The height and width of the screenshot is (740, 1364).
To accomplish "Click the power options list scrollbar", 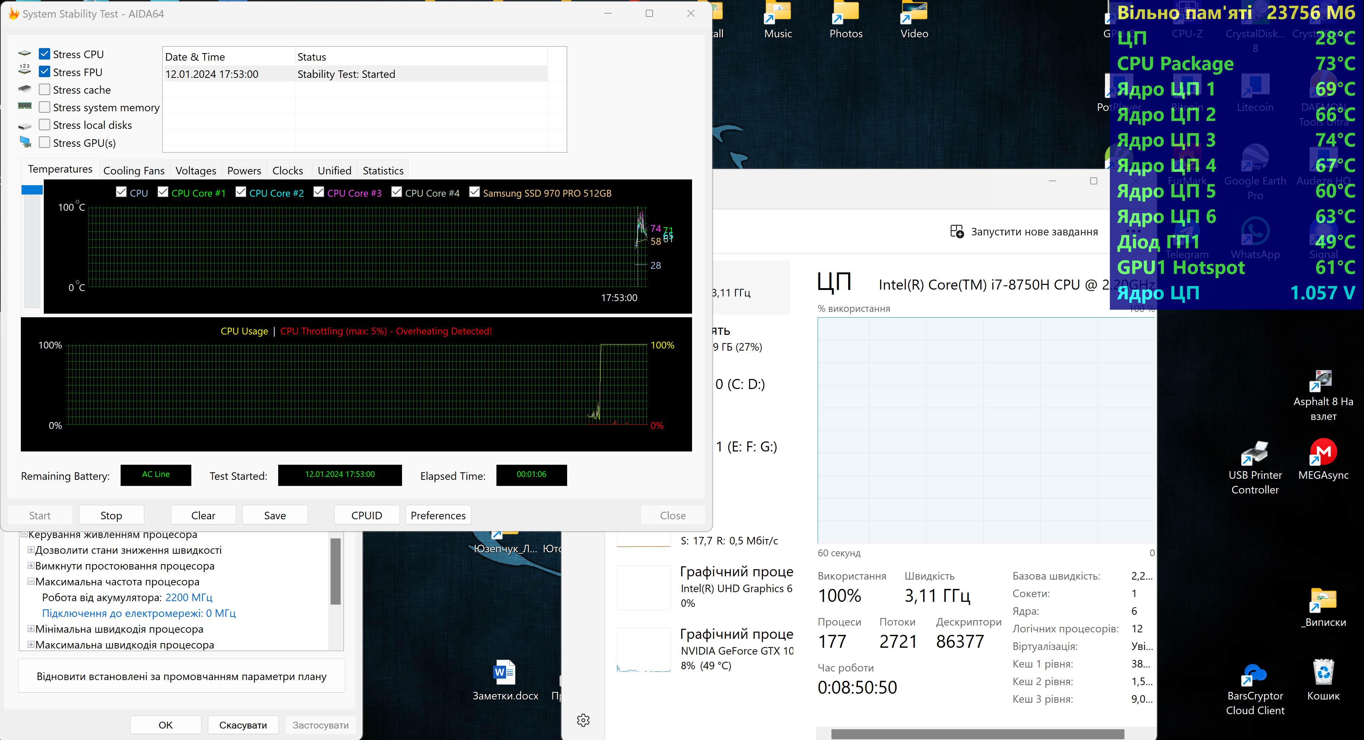I will [x=335, y=572].
